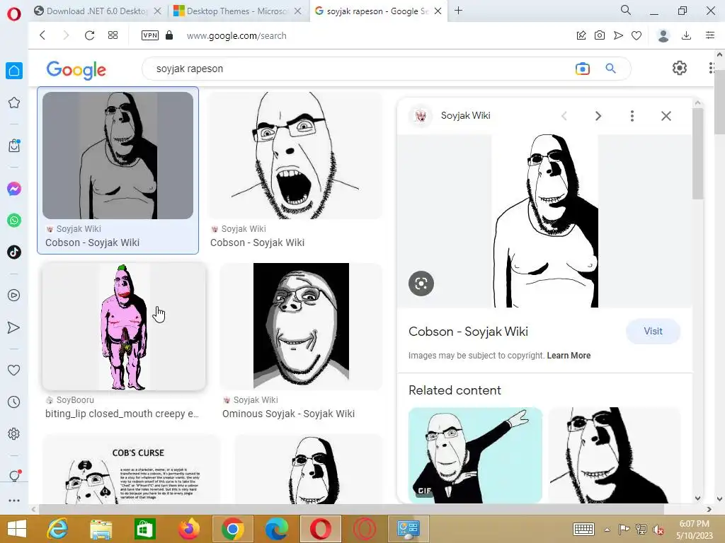Click the address bar URL

tap(236, 35)
